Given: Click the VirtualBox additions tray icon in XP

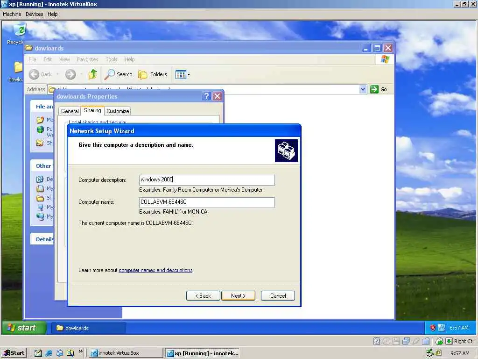Looking at the screenshot, I should point(442,328).
